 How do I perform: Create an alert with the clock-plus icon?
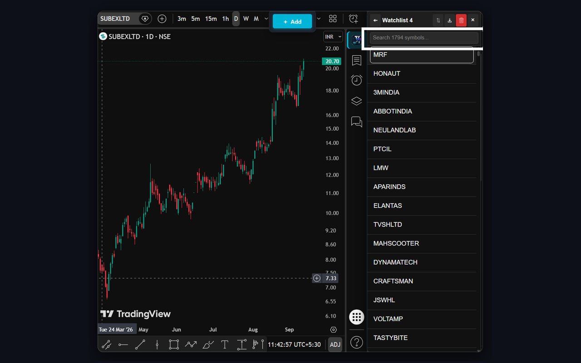[x=354, y=19]
